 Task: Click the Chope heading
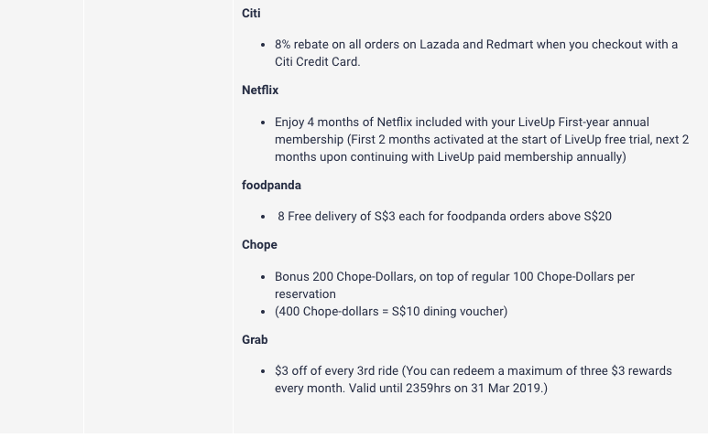tap(259, 244)
